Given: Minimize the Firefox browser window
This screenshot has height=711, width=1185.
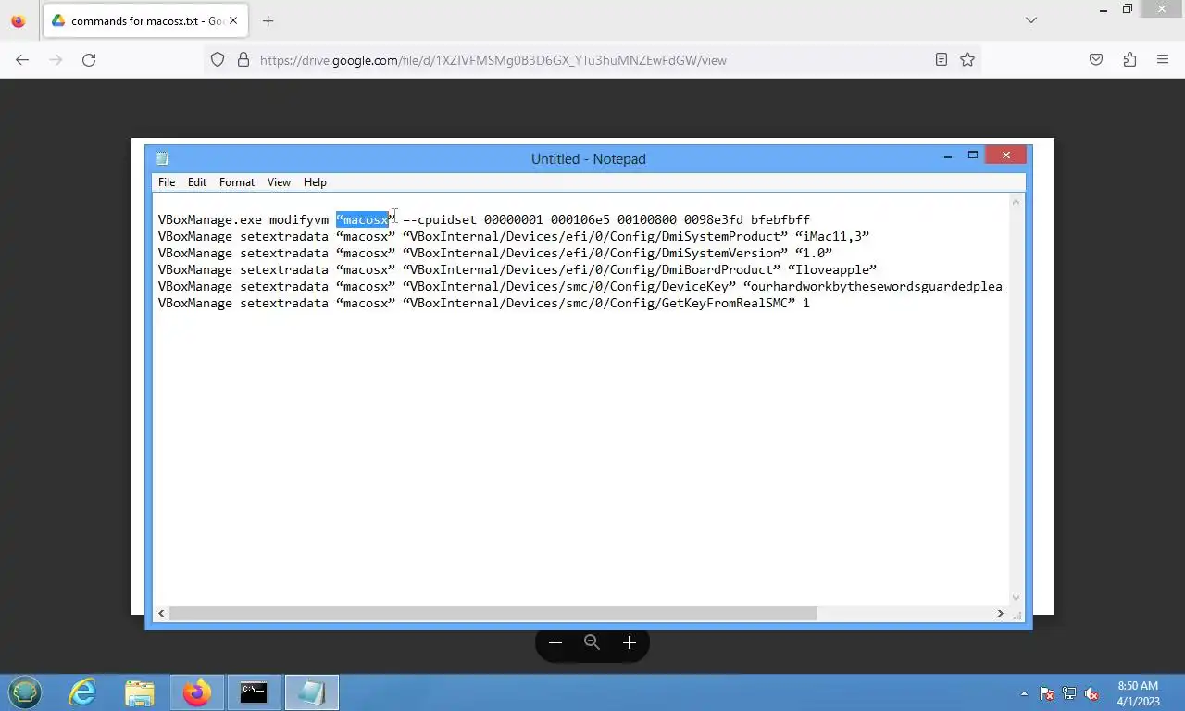Looking at the screenshot, I should (x=1103, y=9).
